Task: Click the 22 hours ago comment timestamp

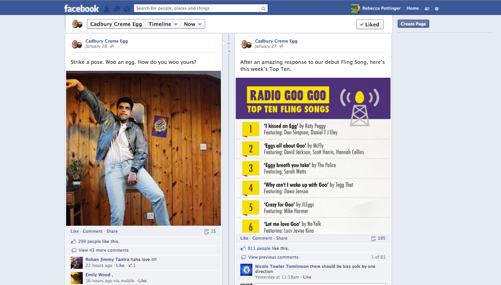Action: 99,266
